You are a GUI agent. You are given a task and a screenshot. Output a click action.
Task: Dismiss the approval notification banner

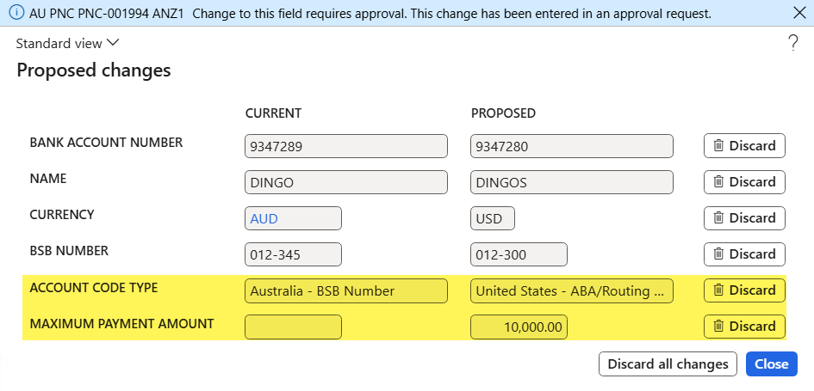(799, 13)
